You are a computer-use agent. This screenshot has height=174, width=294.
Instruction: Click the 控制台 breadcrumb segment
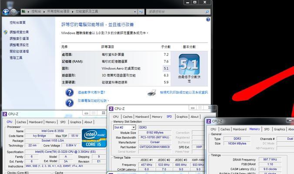36,11
